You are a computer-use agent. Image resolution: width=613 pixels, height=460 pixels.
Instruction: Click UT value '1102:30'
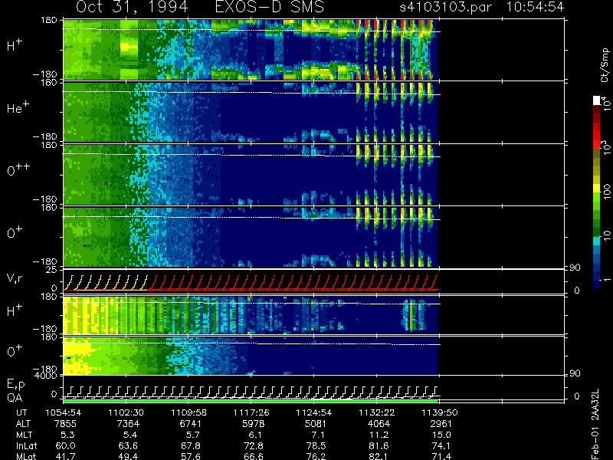click(126, 412)
